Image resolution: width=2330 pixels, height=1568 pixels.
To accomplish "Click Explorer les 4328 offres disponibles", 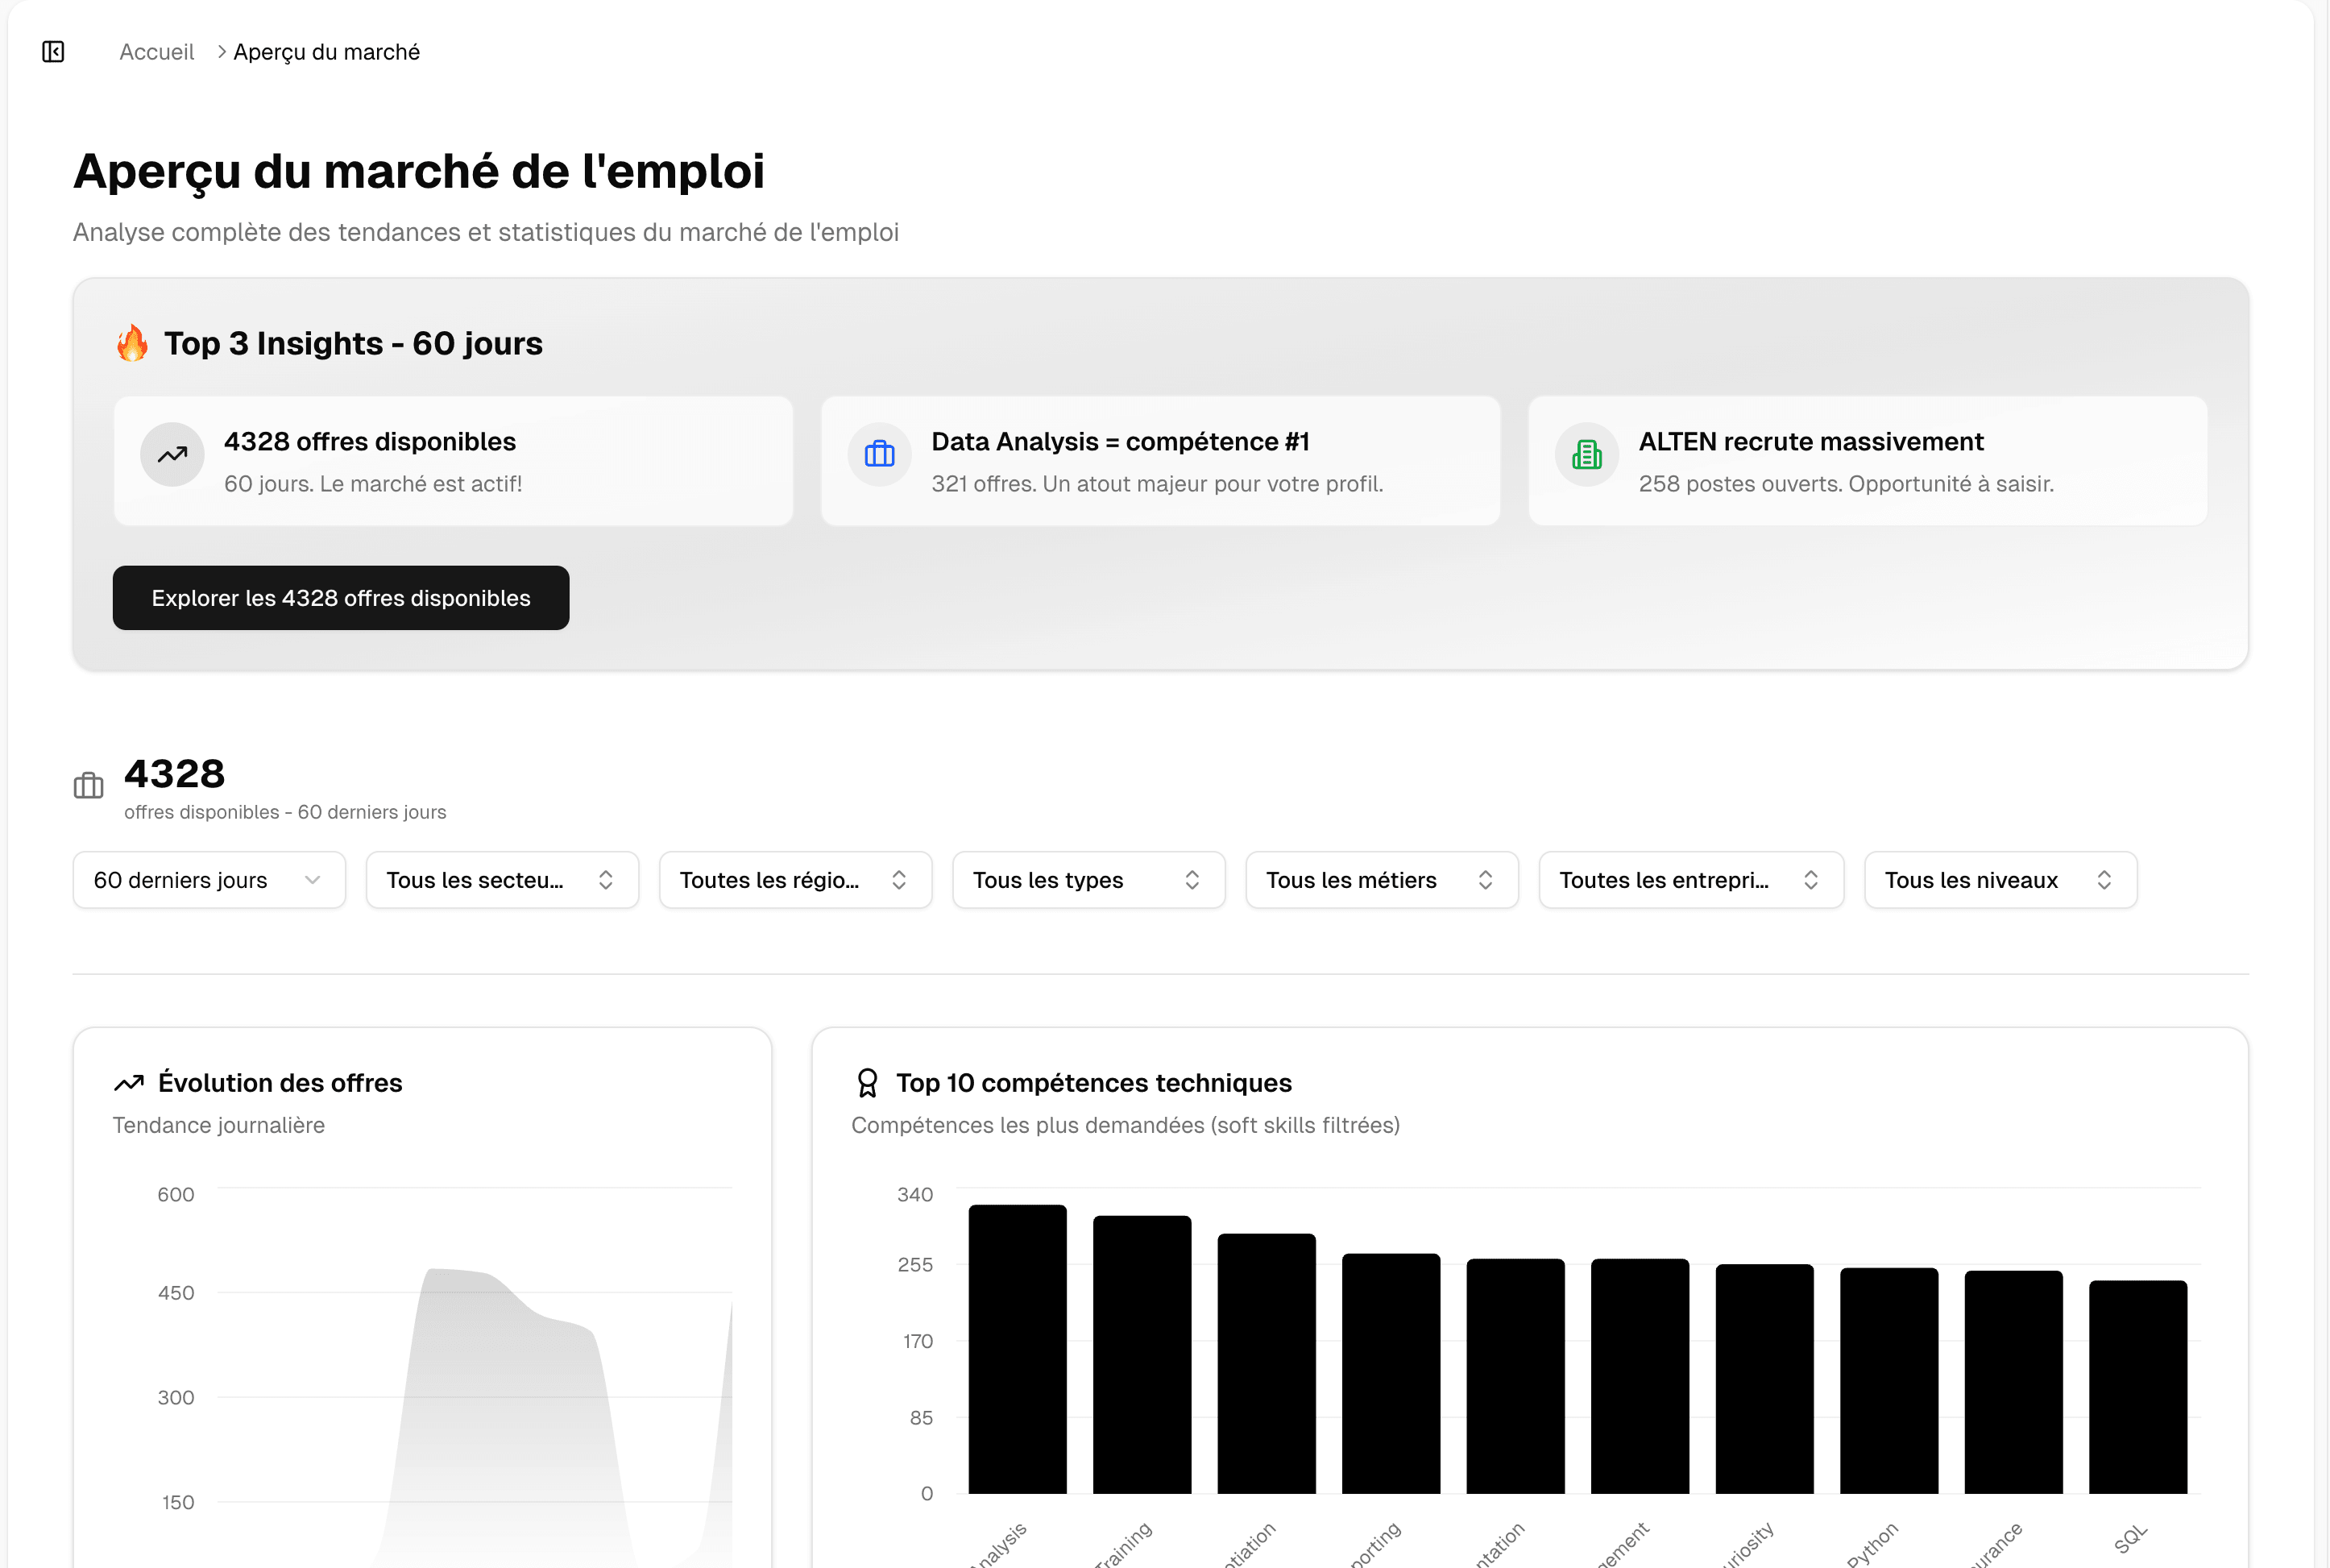I will [x=340, y=597].
